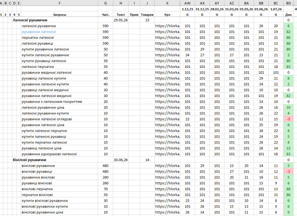
Task: Open URL in 'рукавички латексні ціна' row
Action: [168, 125]
